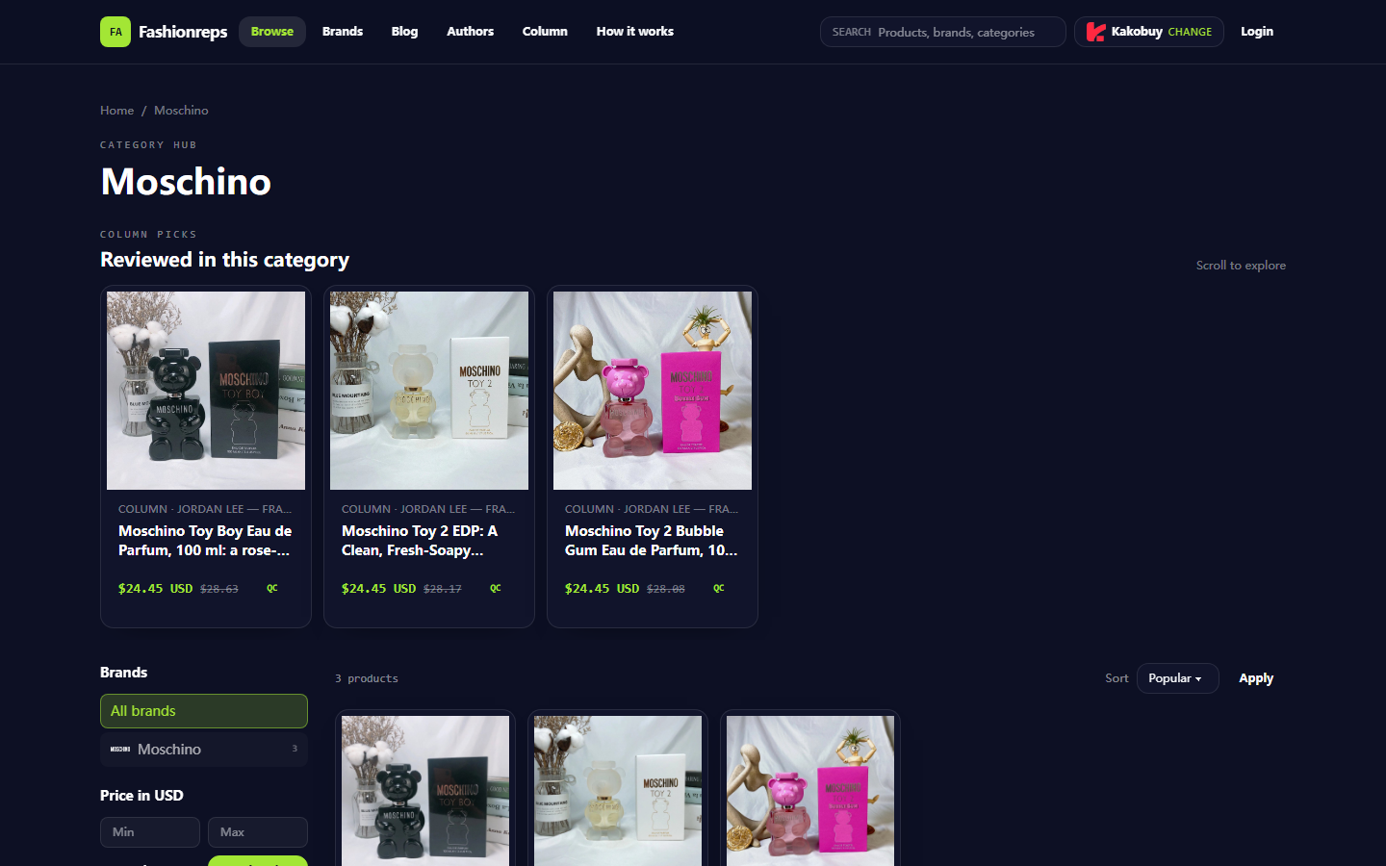Open the clear Toy 2 product listing thumbnail
Image resolution: width=1386 pixels, height=866 pixels.
pos(618,791)
